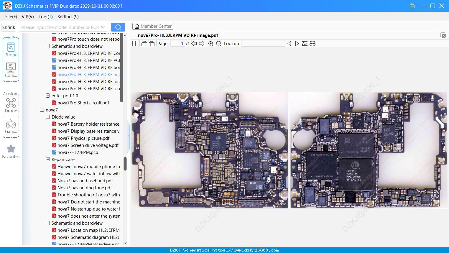Rotate the page counterclockwise
Screen dimensions: 449x253
144,44
